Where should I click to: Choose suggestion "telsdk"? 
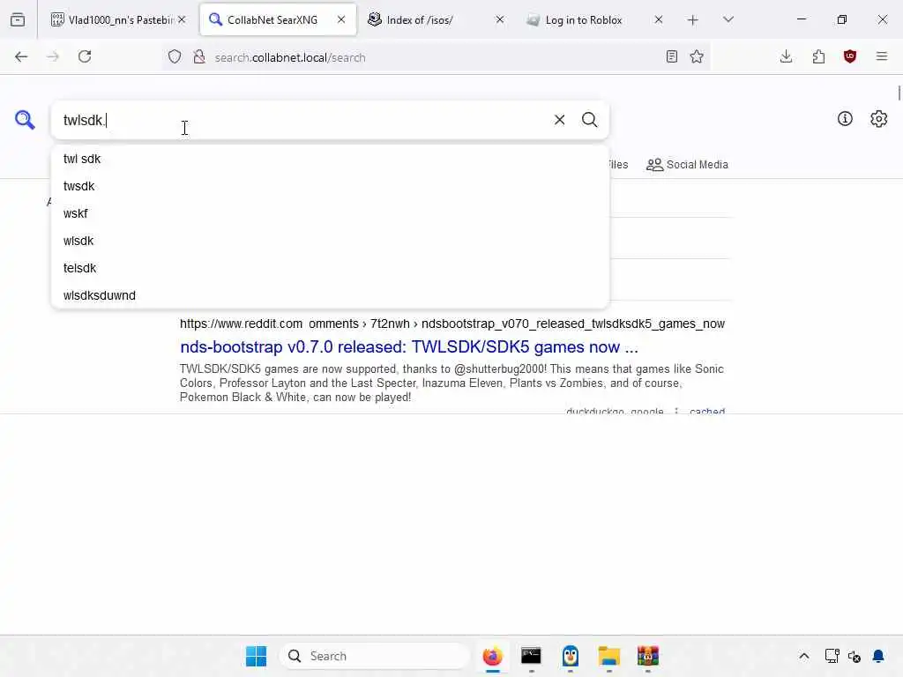coord(330,268)
